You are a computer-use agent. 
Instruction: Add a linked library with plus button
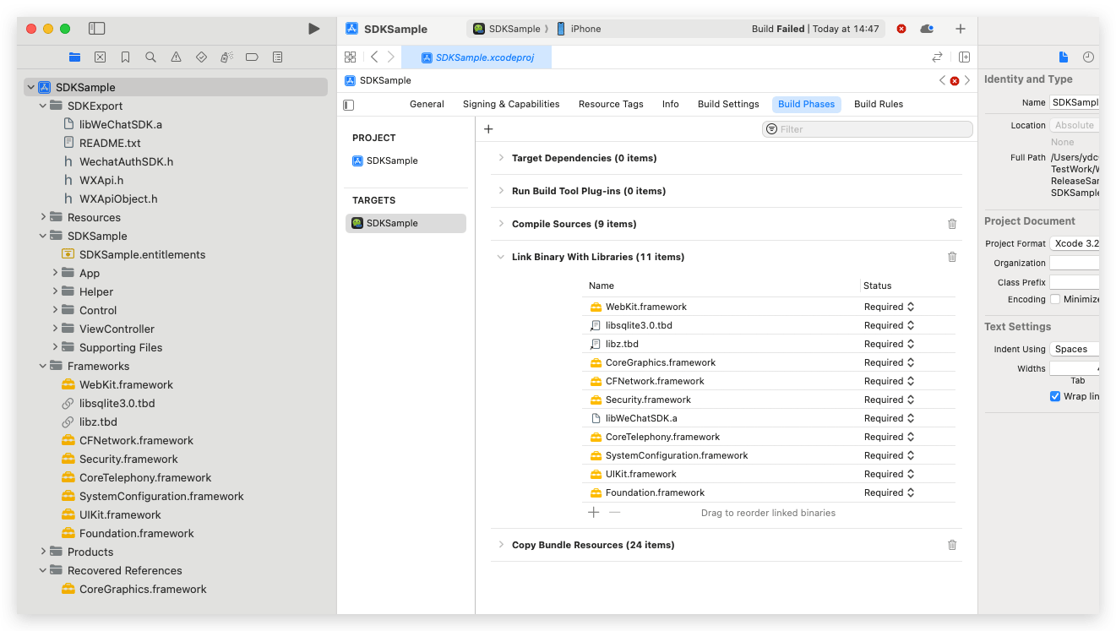click(594, 512)
